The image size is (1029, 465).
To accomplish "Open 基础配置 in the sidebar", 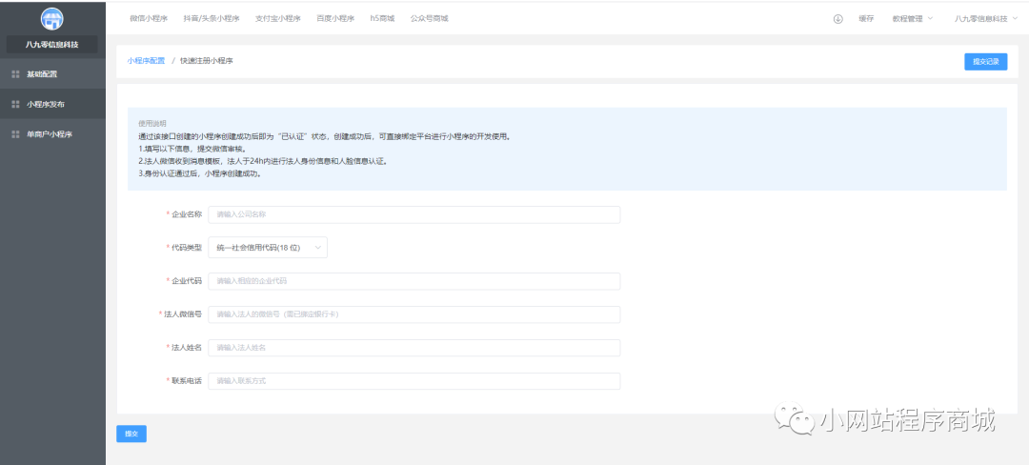I will [52, 74].
